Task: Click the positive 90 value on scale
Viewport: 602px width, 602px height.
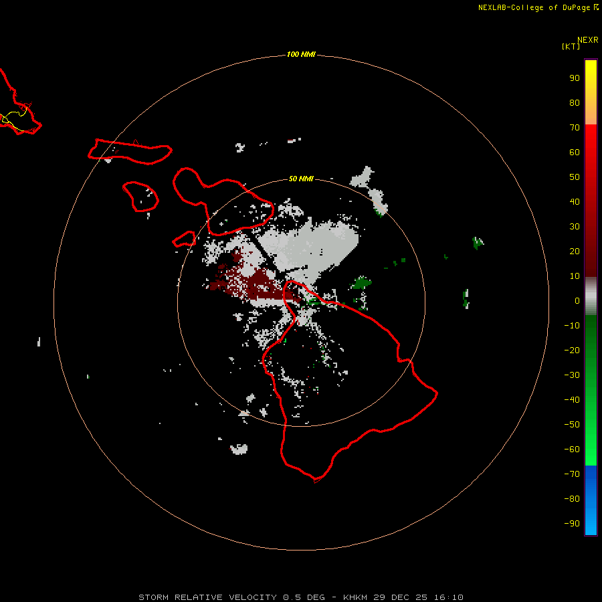Action: [575, 78]
